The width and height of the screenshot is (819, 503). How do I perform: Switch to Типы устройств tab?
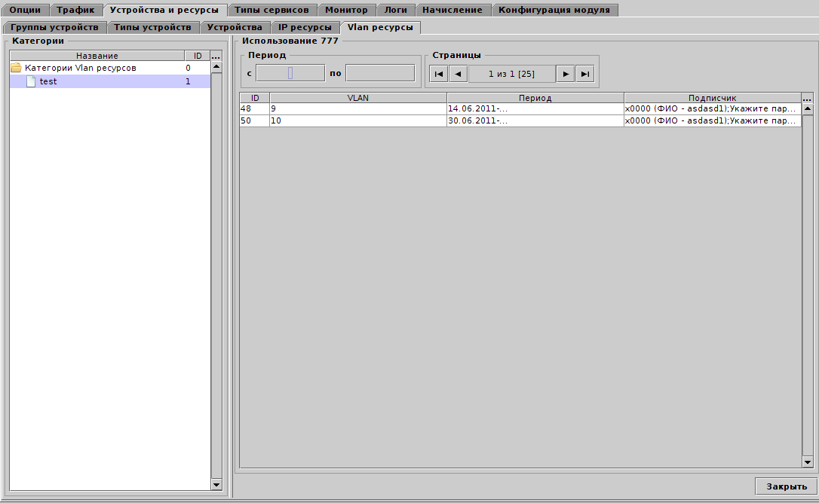pos(152,27)
